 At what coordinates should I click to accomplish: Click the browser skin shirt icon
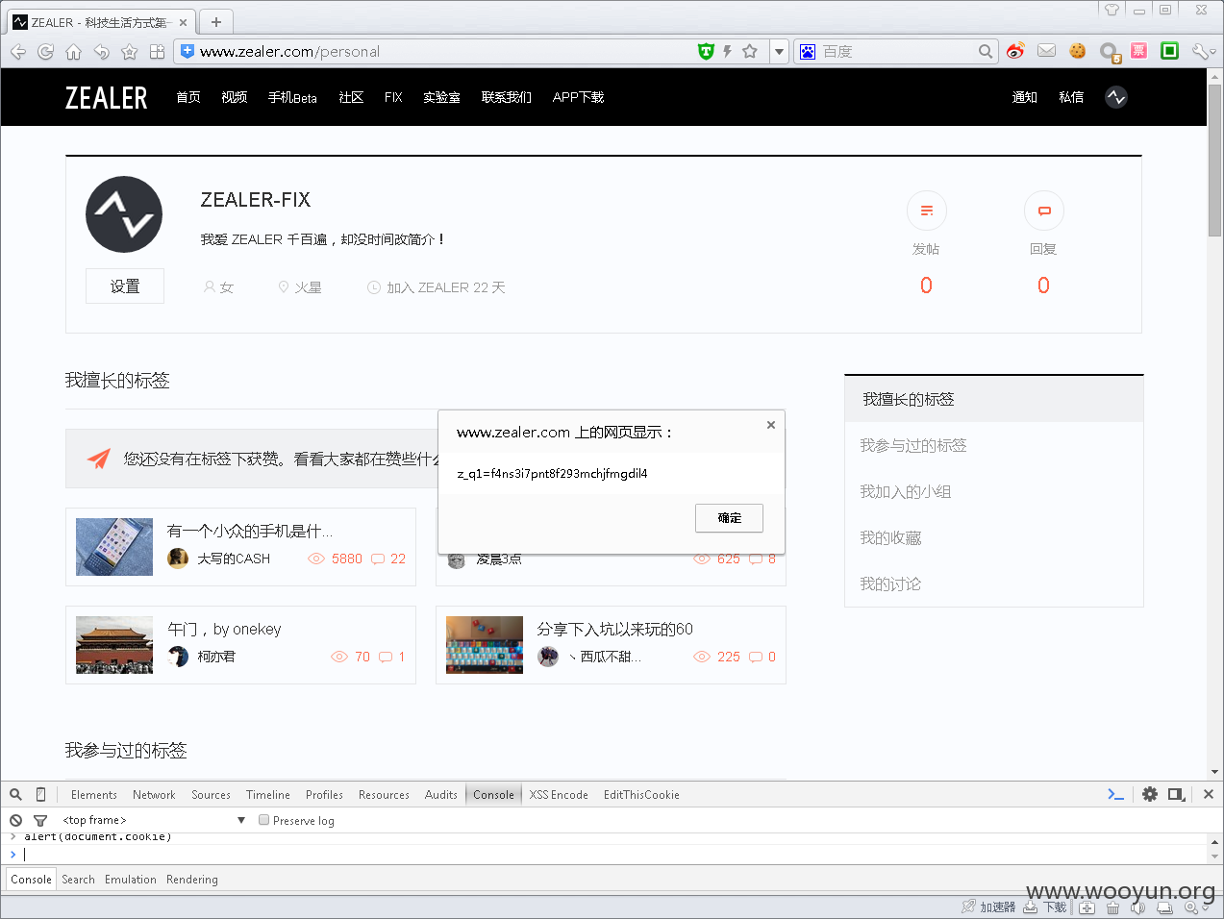(x=1112, y=10)
